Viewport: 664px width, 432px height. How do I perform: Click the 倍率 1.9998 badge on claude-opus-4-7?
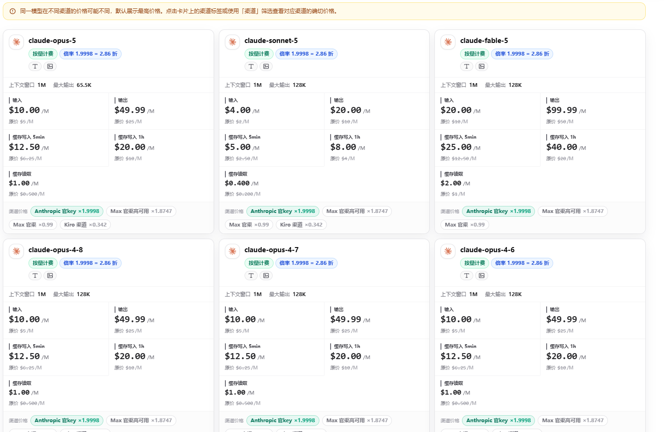306,263
